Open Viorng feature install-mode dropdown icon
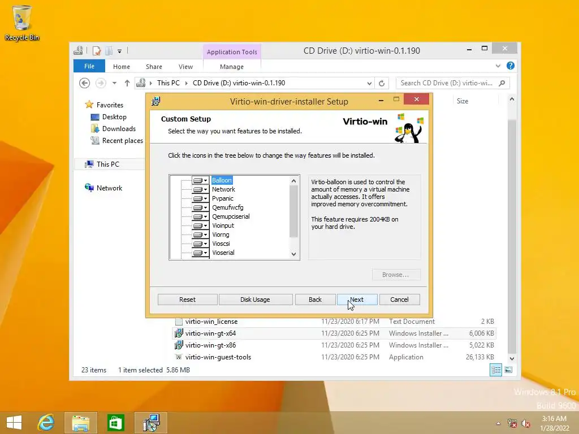Viewport: 579px width, 434px height. pos(200,235)
